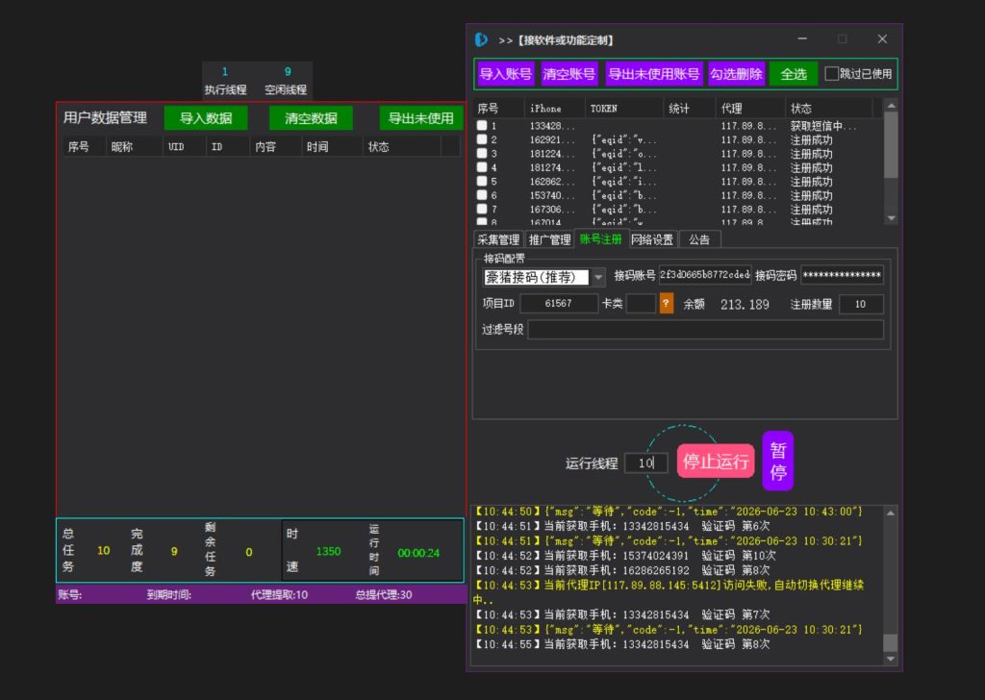Click the 时速 value 1350
The height and width of the screenshot is (700, 985).
click(328, 551)
